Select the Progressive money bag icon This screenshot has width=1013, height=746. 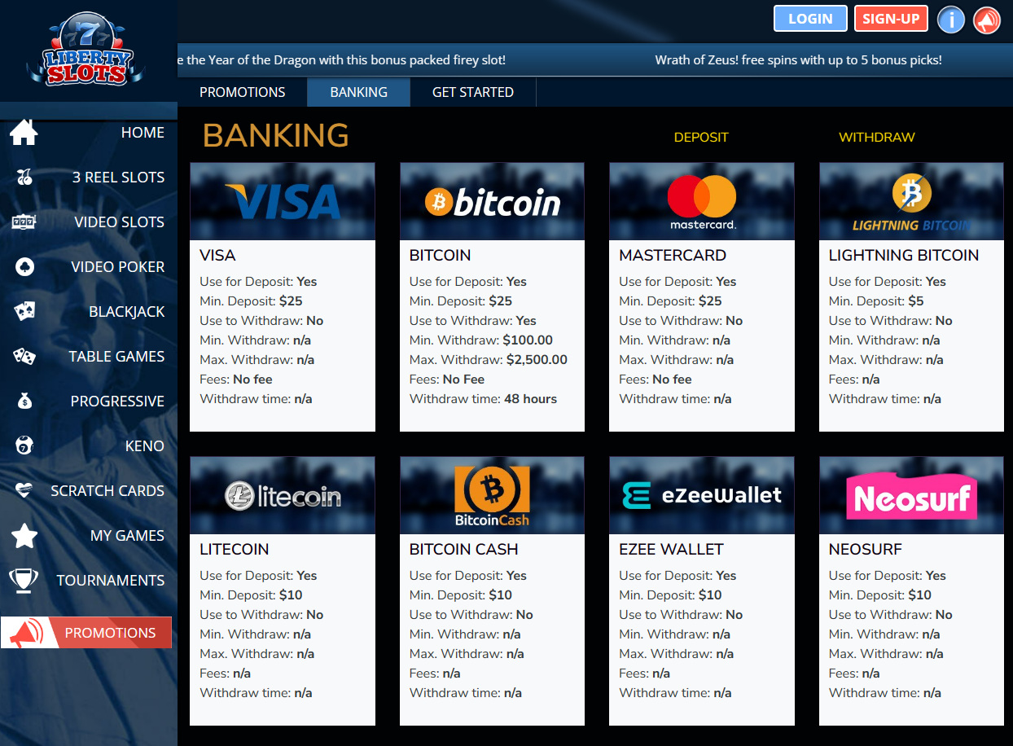24,402
